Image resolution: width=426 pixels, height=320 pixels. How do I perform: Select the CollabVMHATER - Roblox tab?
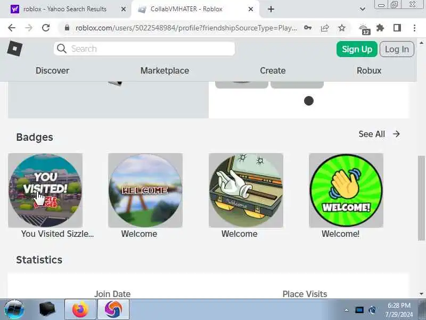195,9
